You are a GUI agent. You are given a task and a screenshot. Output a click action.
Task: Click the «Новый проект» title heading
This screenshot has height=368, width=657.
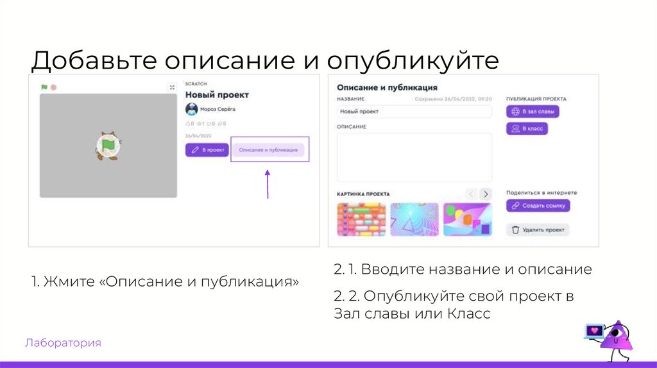[217, 95]
